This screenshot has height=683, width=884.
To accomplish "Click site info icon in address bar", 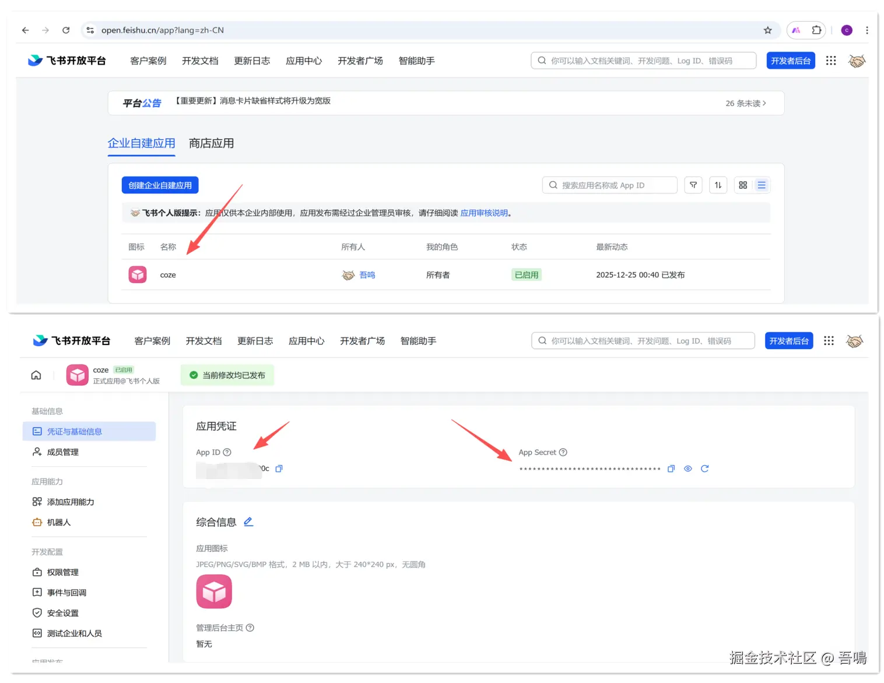I will click(90, 30).
